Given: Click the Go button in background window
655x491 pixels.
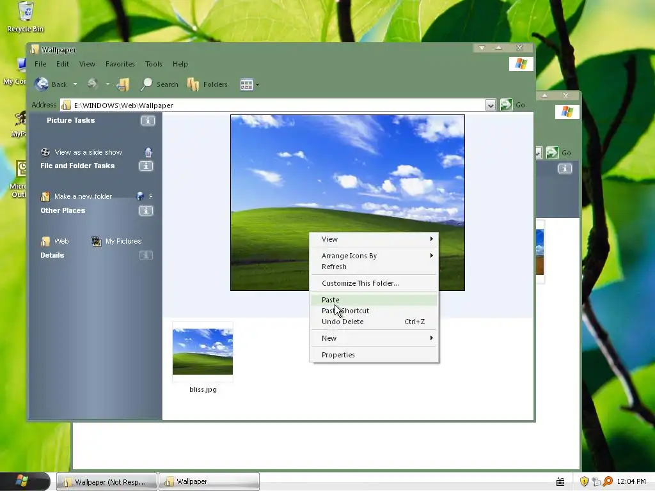Looking at the screenshot, I should 559,153.
